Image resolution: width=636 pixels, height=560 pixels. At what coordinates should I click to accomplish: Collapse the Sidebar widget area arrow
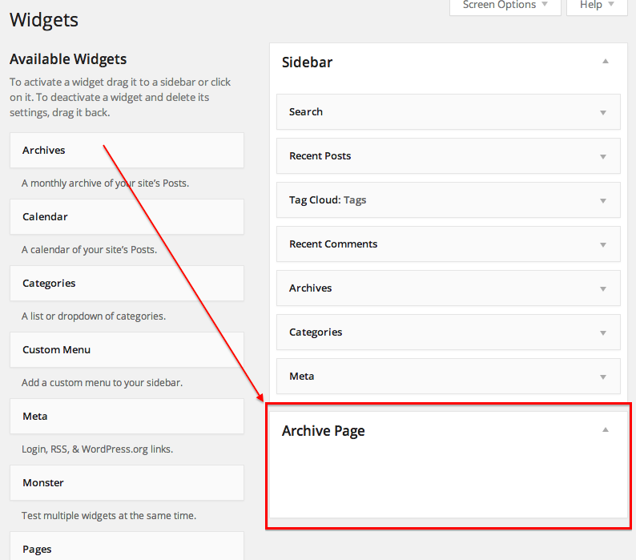click(606, 61)
